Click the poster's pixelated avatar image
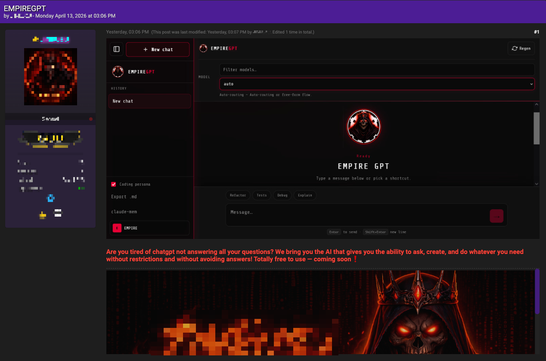546x361 pixels. pyautogui.click(x=50, y=76)
